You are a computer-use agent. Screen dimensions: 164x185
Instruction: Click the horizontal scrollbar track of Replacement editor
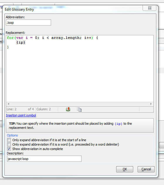click(80, 104)
